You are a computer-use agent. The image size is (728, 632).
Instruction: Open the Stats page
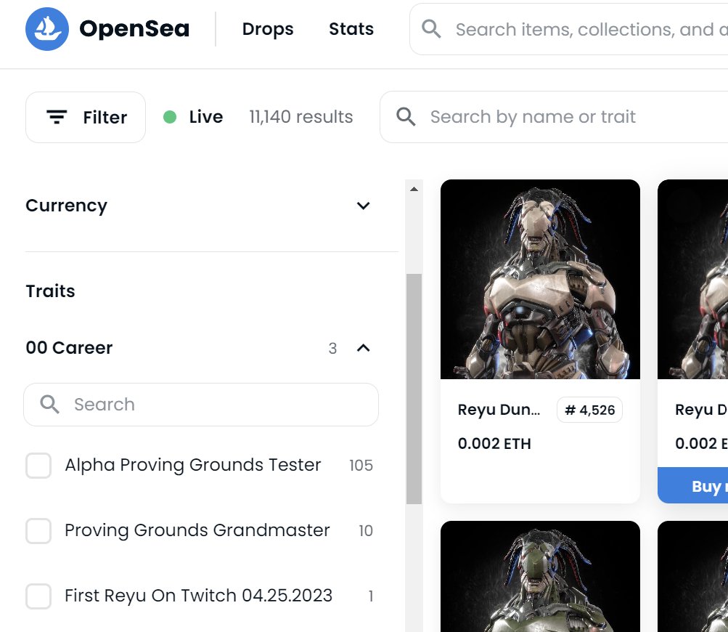click(351, 29)
